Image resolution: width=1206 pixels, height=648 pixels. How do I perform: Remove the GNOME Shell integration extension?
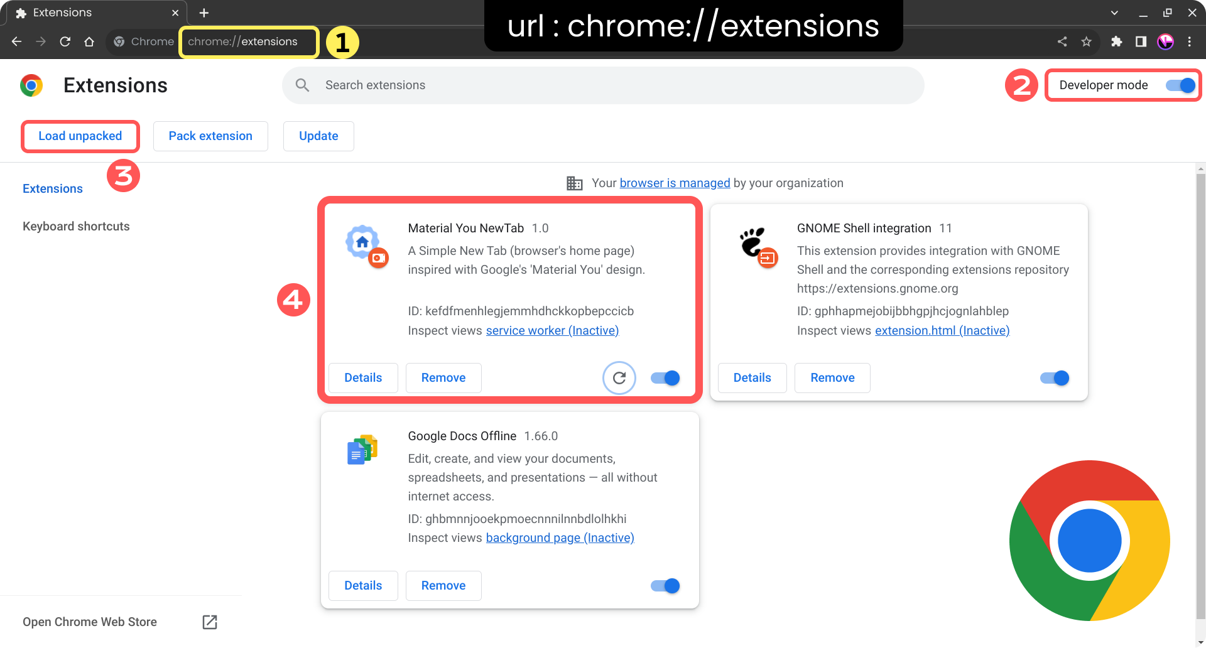[x=832, y=378]
